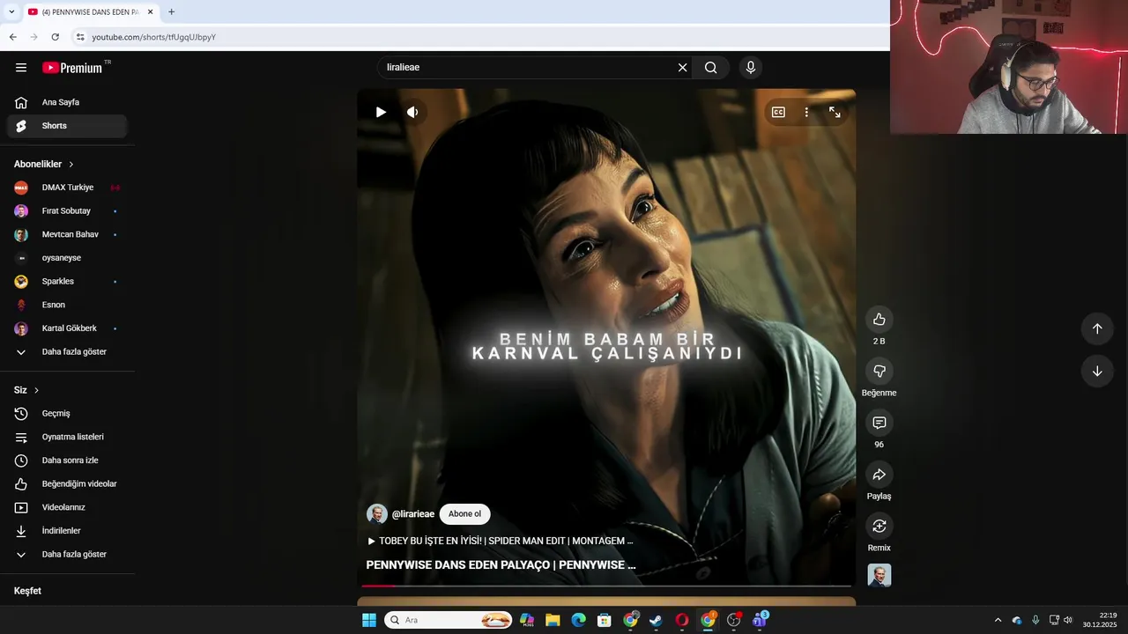
Task: Open Microsoft Edge from taskbar
Action: [578, 620]
